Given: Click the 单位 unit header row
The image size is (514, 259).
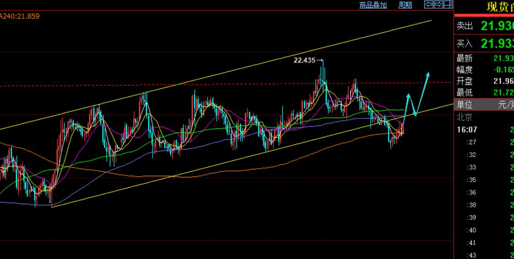Looking at the screenshot, I should 484,105.
